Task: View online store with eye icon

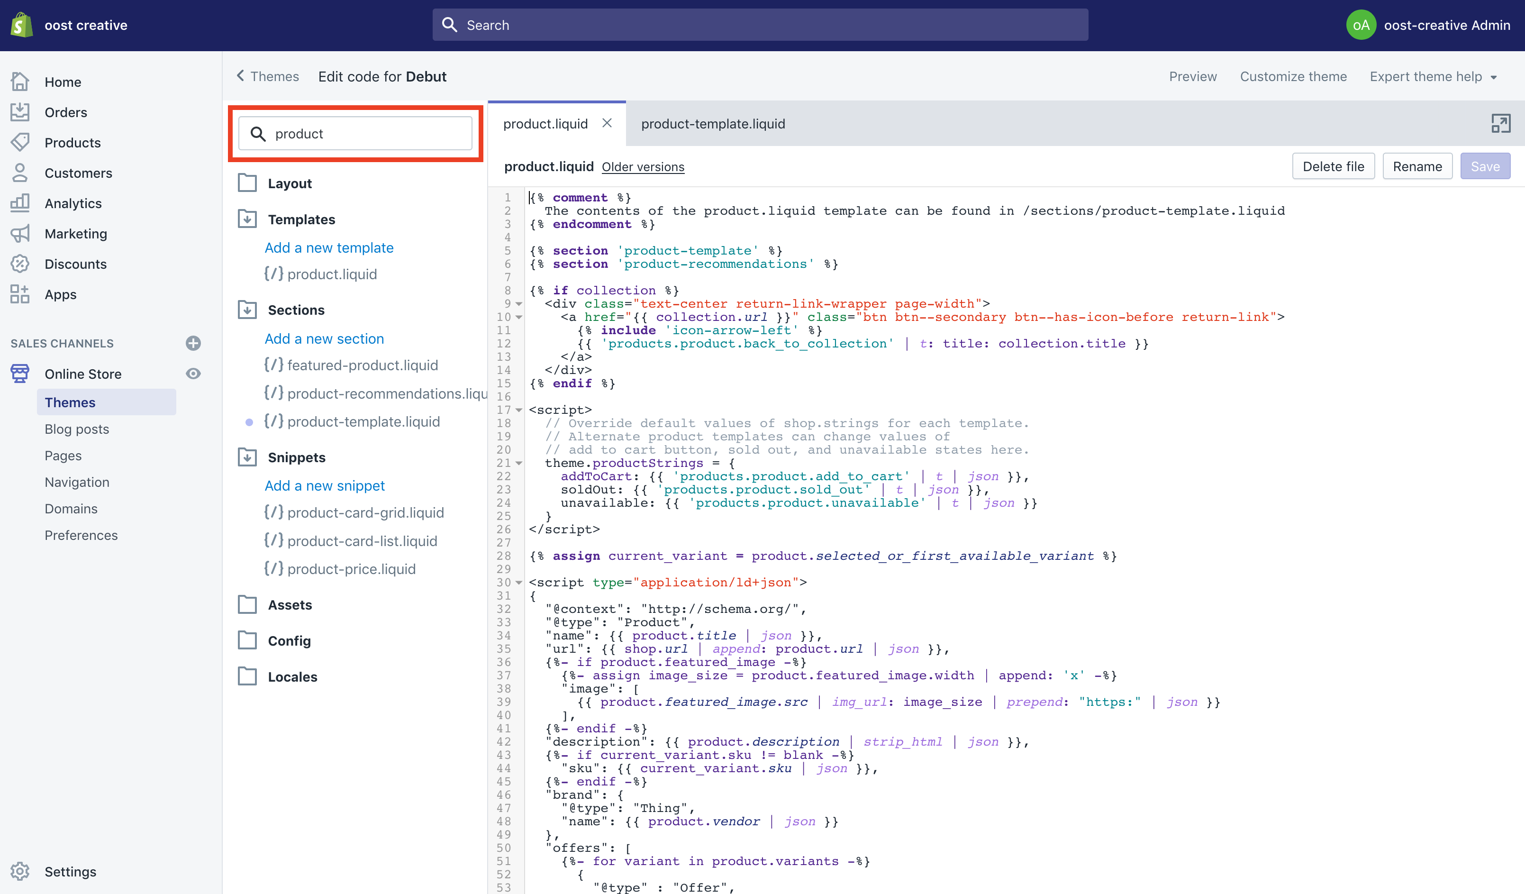Action: click(x=193, y=374)
